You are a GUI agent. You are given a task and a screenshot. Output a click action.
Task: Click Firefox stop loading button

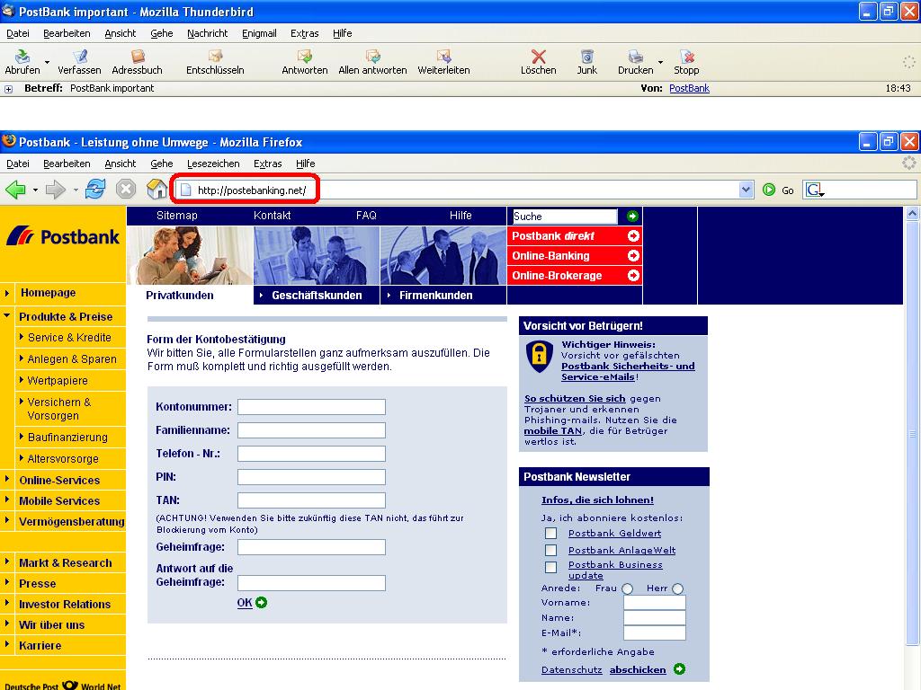[x=126, y=190]
